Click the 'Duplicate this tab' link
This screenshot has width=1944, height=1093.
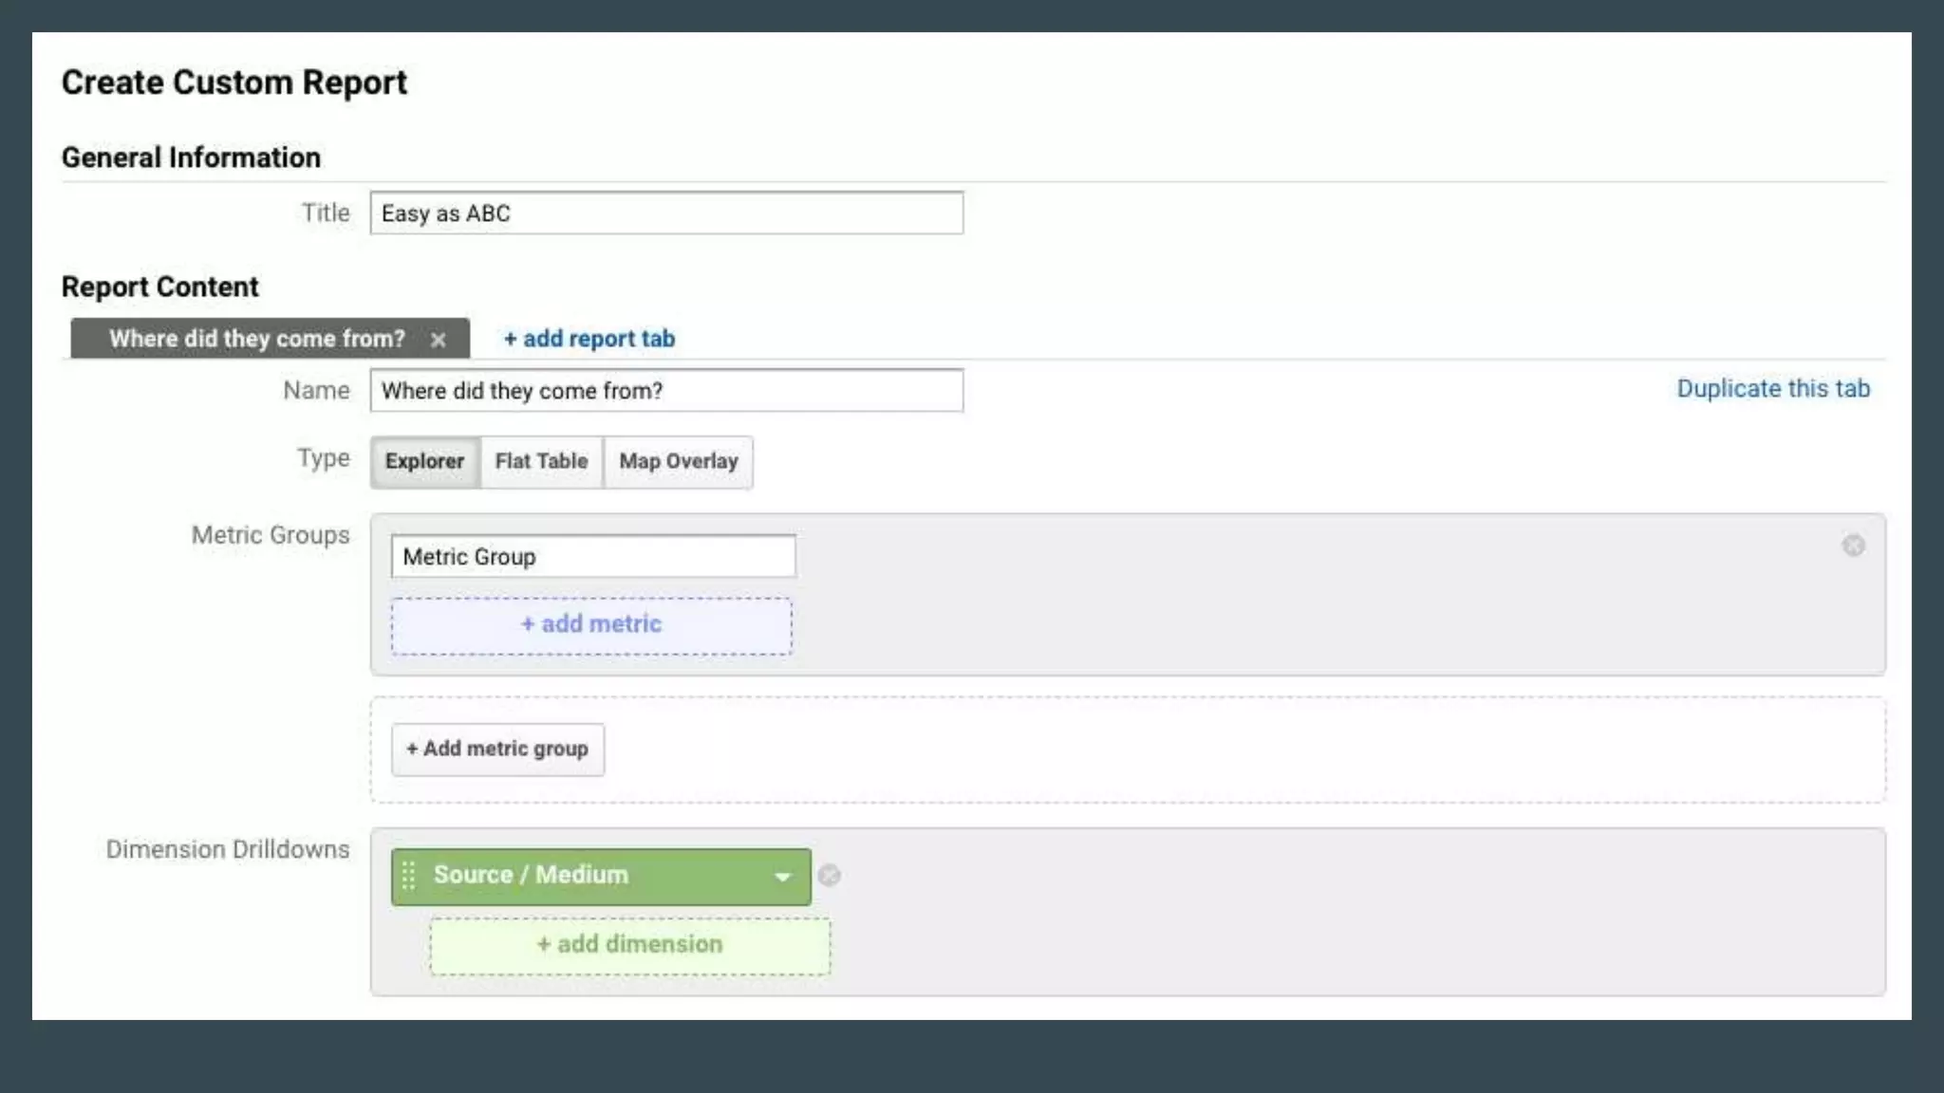click(1772, 389)
